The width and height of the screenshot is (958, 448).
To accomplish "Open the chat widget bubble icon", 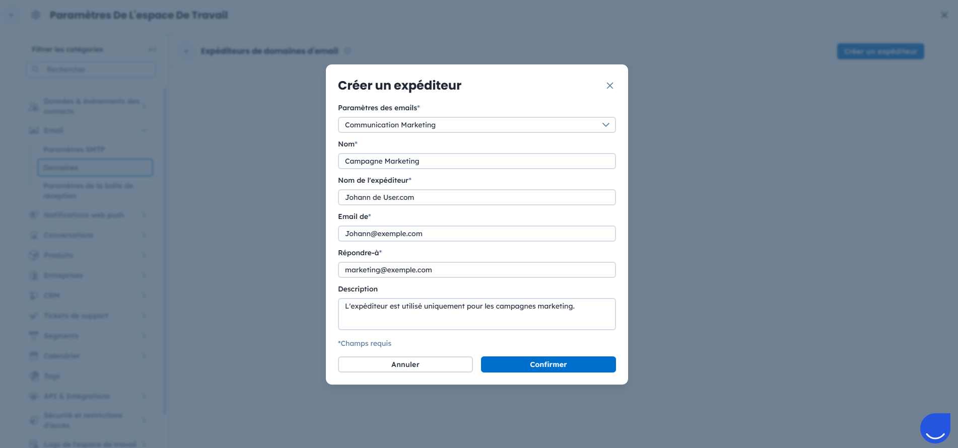I will pyautogui.click(x=935, y=428).
